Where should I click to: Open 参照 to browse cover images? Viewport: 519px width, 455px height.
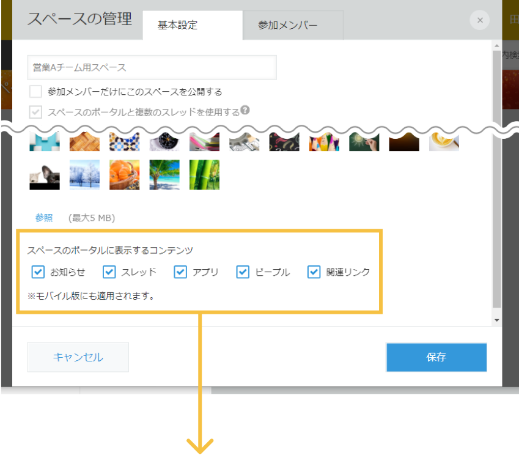click(x=43, y=218)
